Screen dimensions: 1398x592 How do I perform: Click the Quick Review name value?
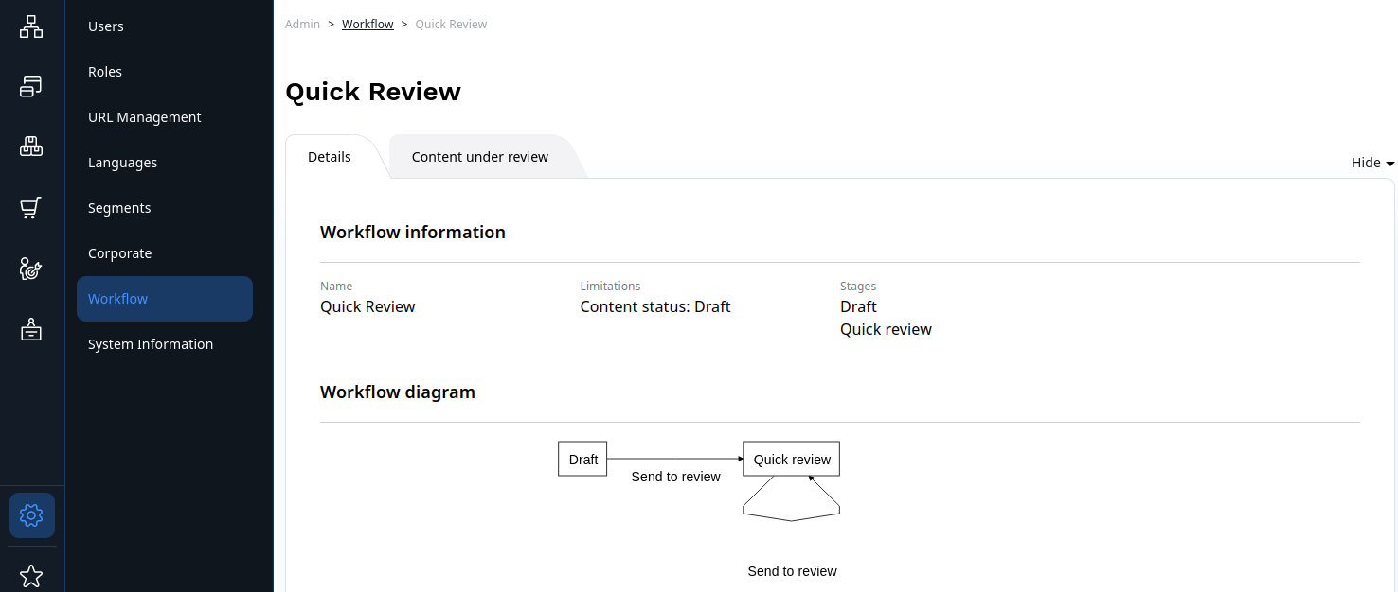[367, 306]
